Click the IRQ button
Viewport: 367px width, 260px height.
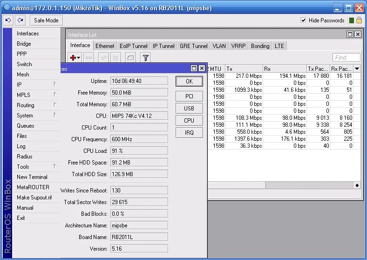189,133
